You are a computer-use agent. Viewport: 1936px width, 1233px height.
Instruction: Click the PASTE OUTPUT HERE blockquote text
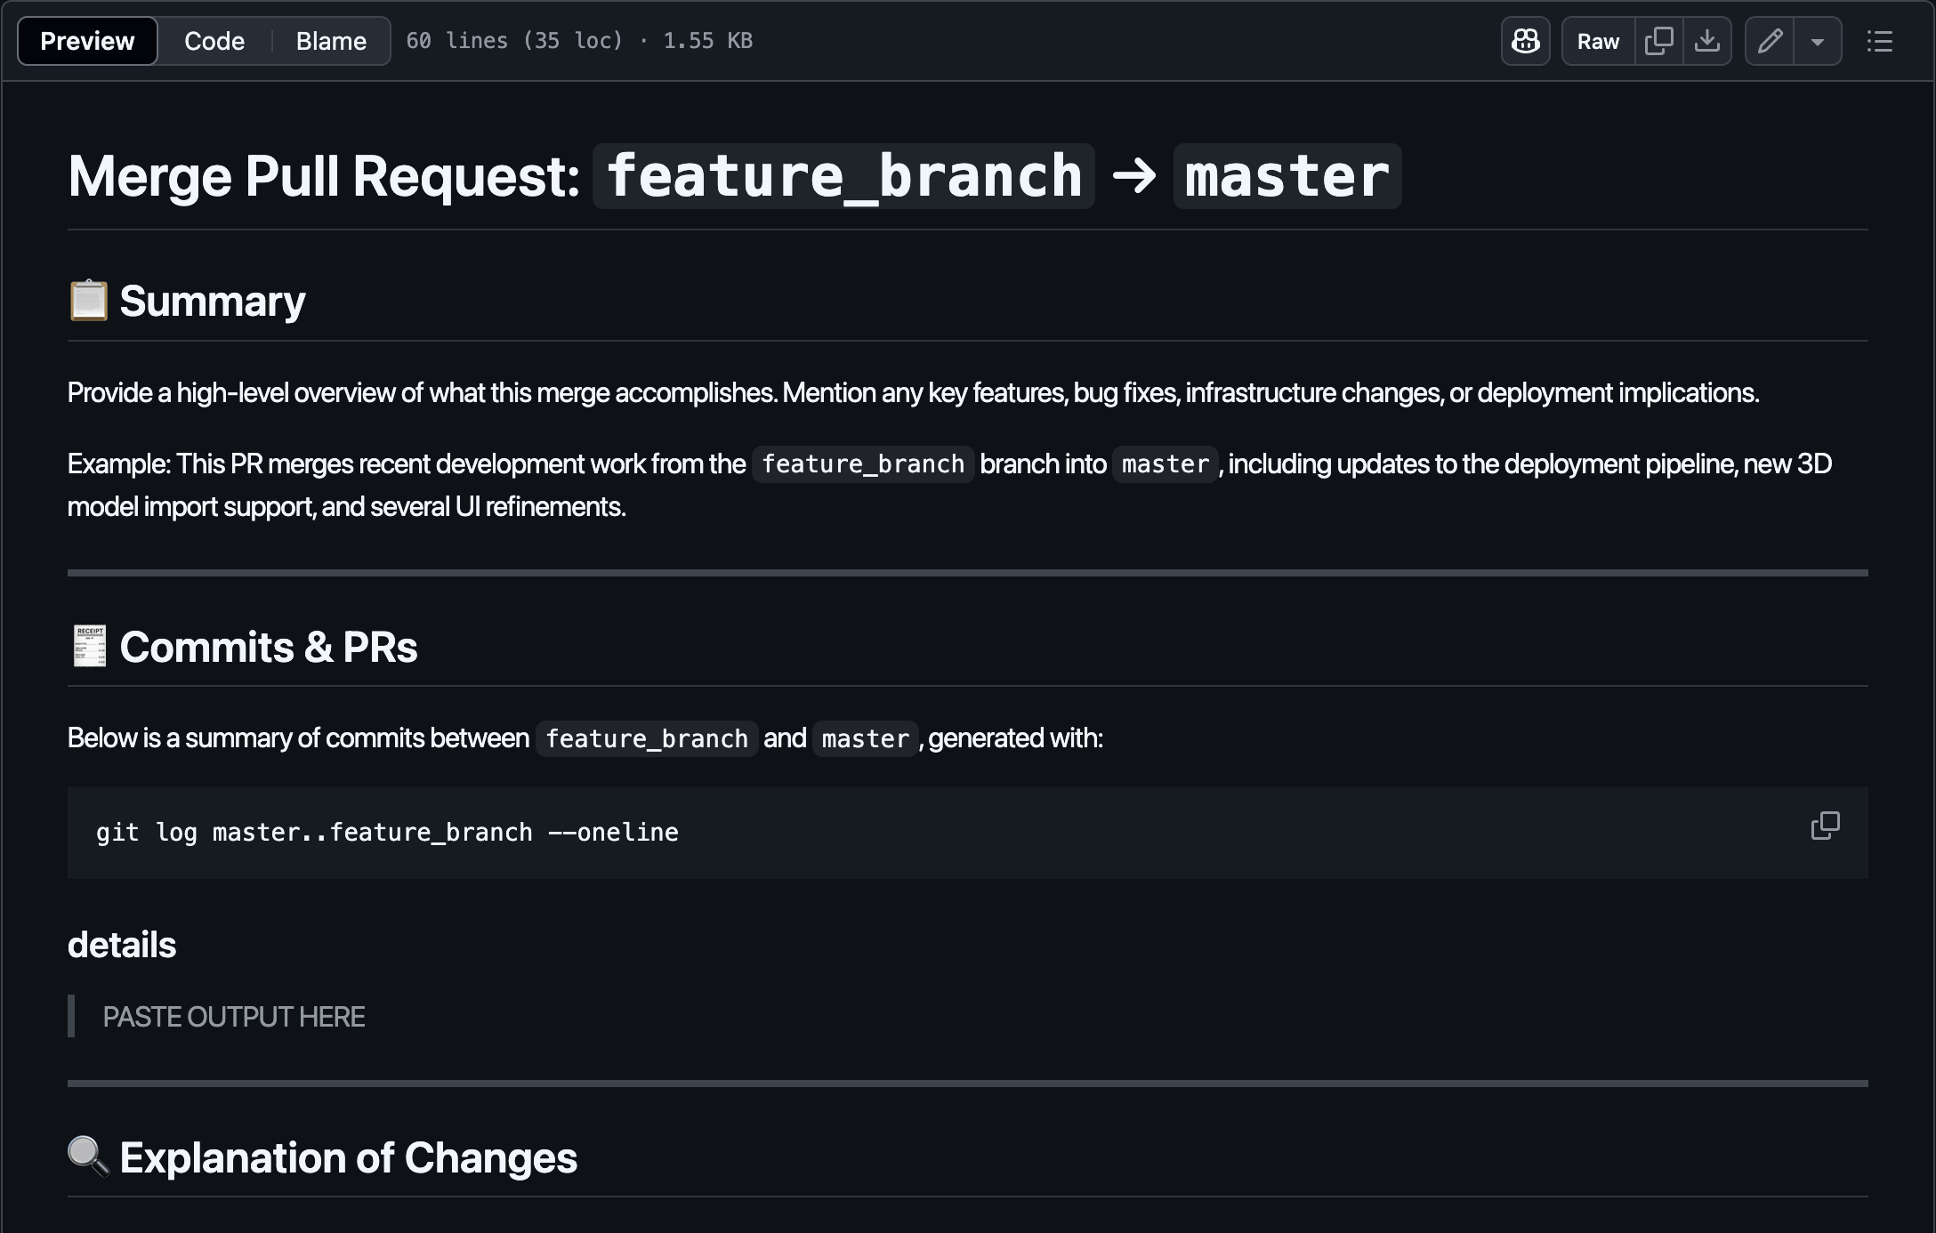tap(234, 1017)
